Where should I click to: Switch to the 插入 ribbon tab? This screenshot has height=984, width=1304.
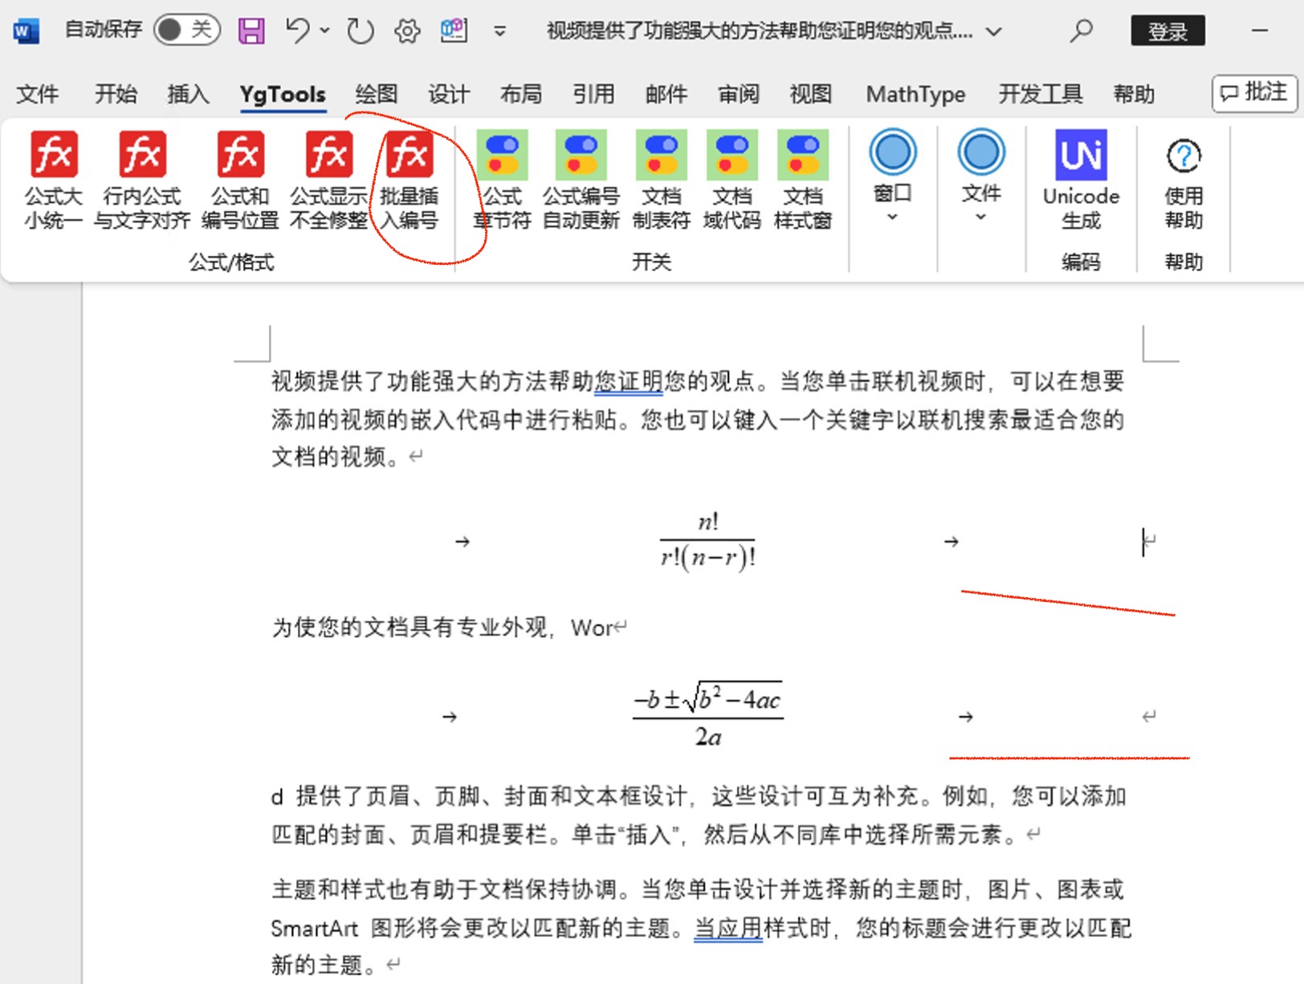tap(188, 94)
